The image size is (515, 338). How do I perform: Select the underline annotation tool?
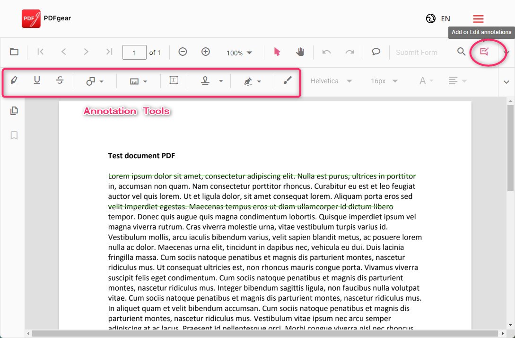[37, 80]
